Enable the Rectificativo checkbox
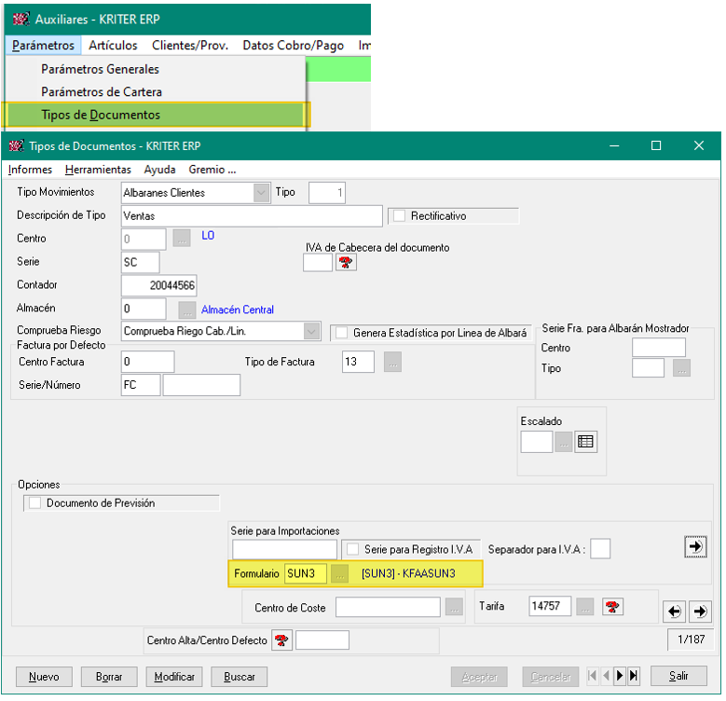The height and width of the screenshot is (701, 726). [x=400, y=216]
